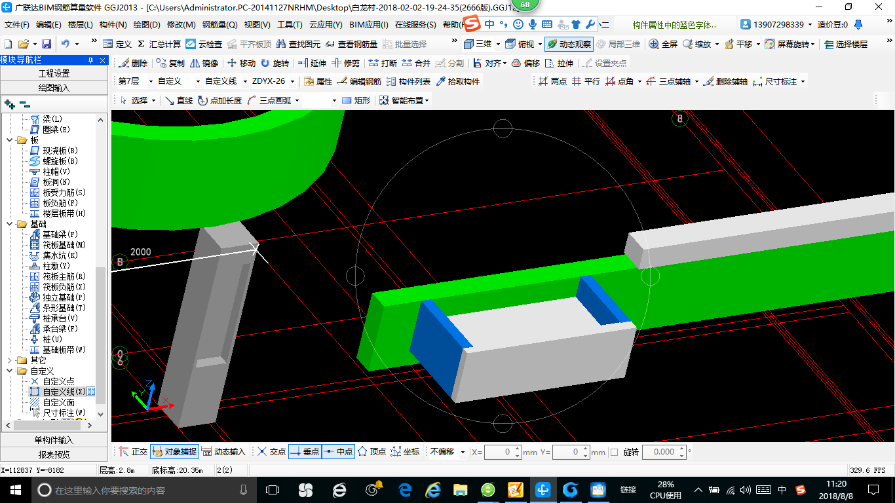Viewport: 895px width, 503px height.
Task: Click the save file icon
Action: (x=47, y=44)
